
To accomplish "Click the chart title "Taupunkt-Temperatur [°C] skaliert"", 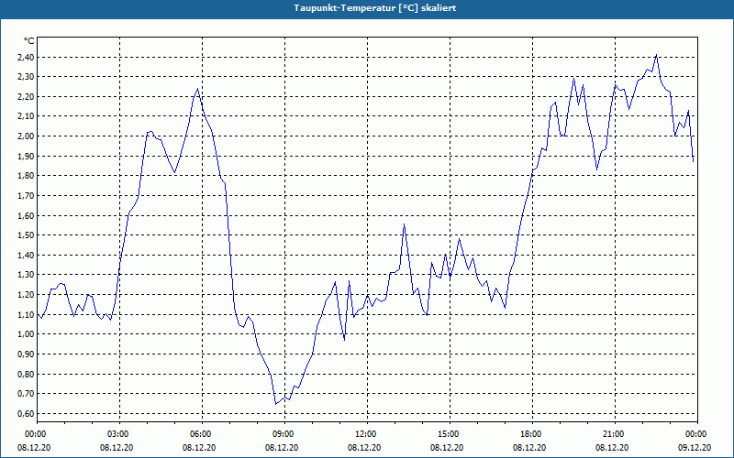I will tap(375, 8).
